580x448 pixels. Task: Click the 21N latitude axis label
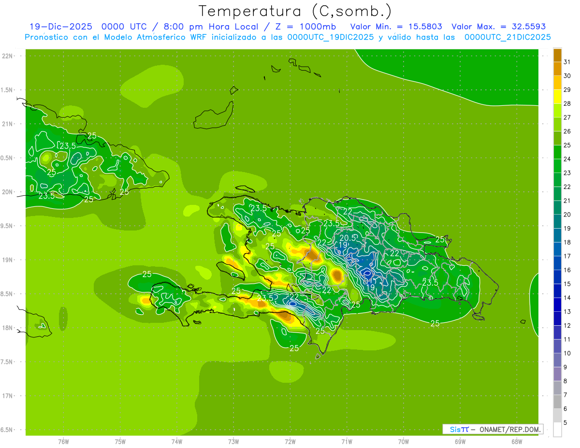click(8, 124)
